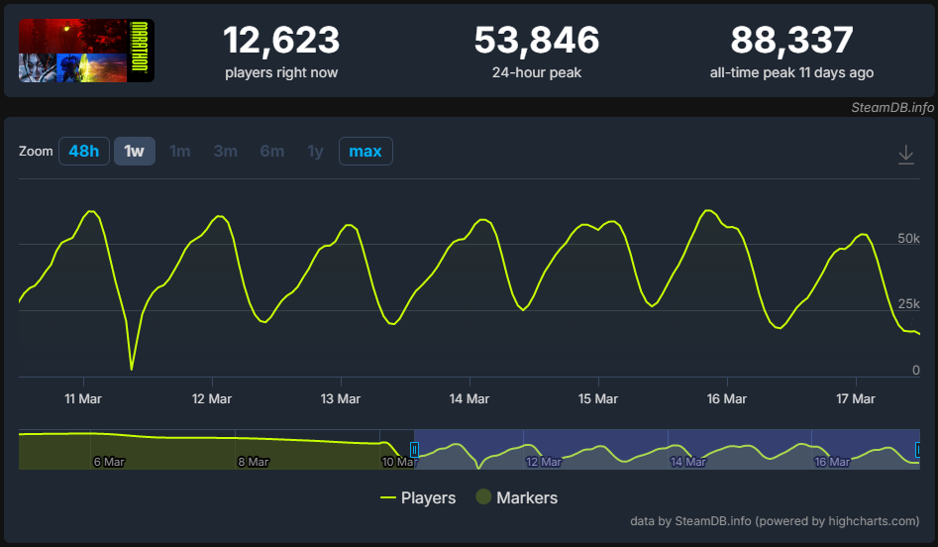Toggle the Players series in legend
This screenshot has width=938, height=547.
pos(418,497)
